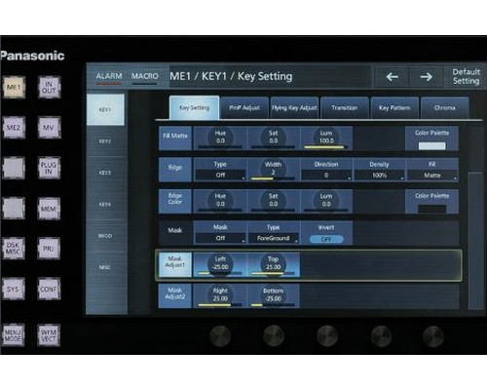
Task: Open the Mask Type ForeGround dropdown
Action: 274,238
